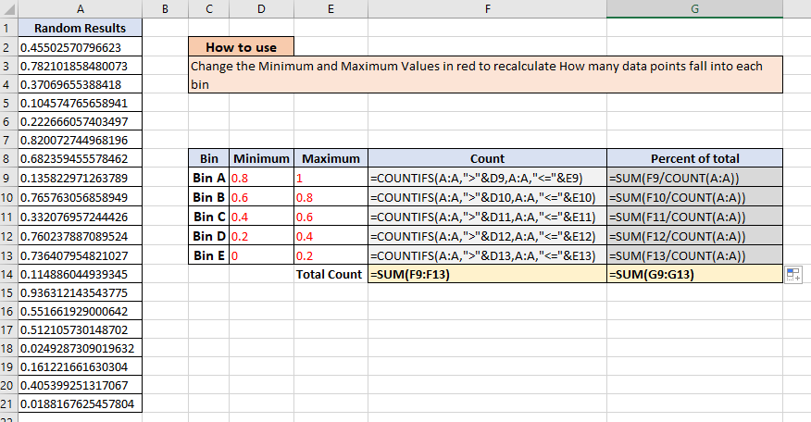Click Bin E minimum value 0
Image resolution: width=811 pixels, height=422 pixels.
point(262,255)
